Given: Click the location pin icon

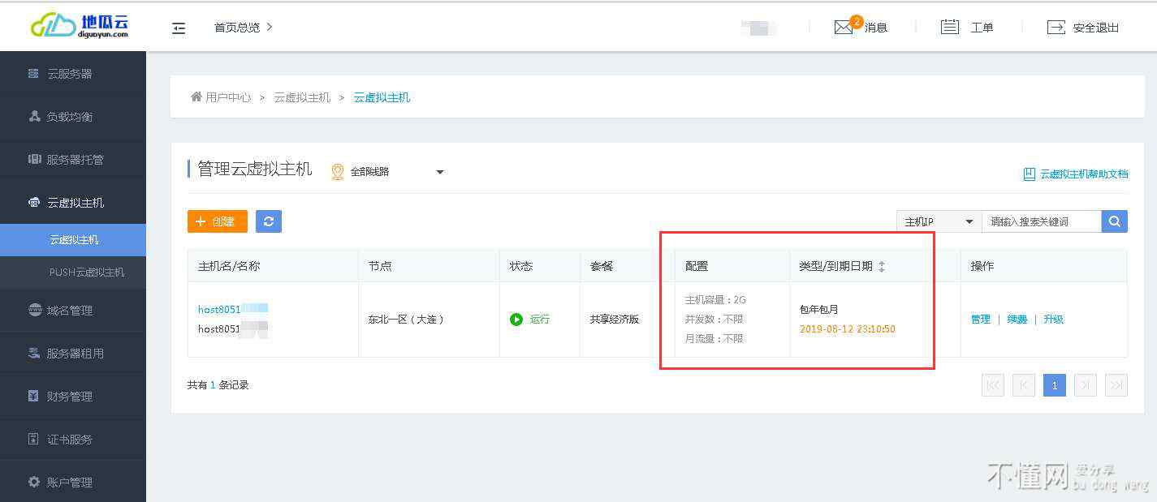Looking at the screenshot, I should coord(338,172).
